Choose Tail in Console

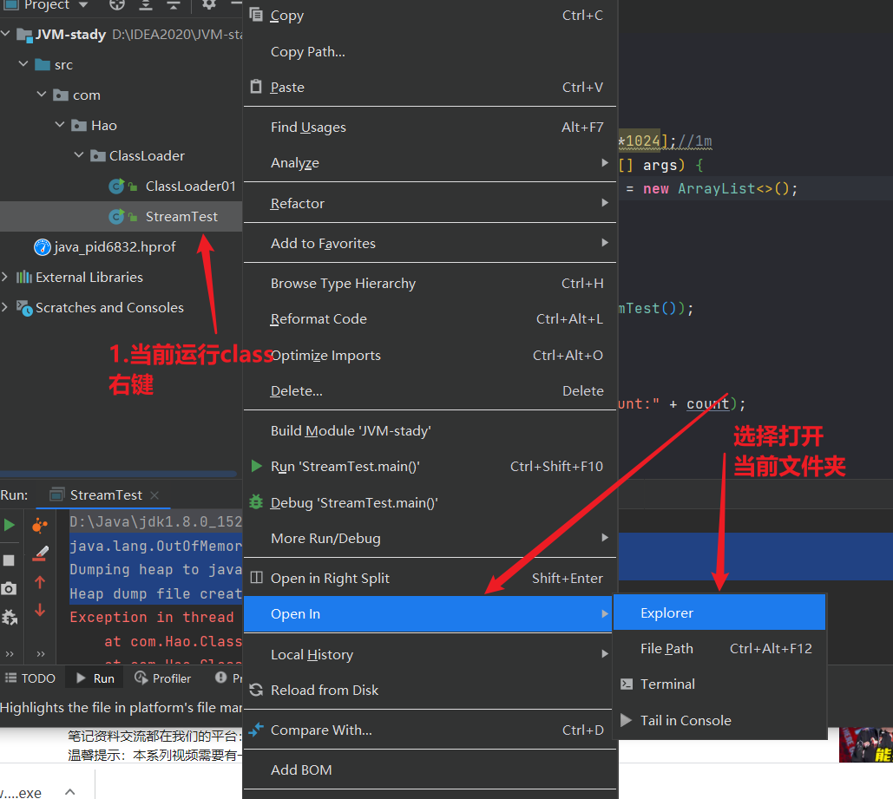point(719,720)
